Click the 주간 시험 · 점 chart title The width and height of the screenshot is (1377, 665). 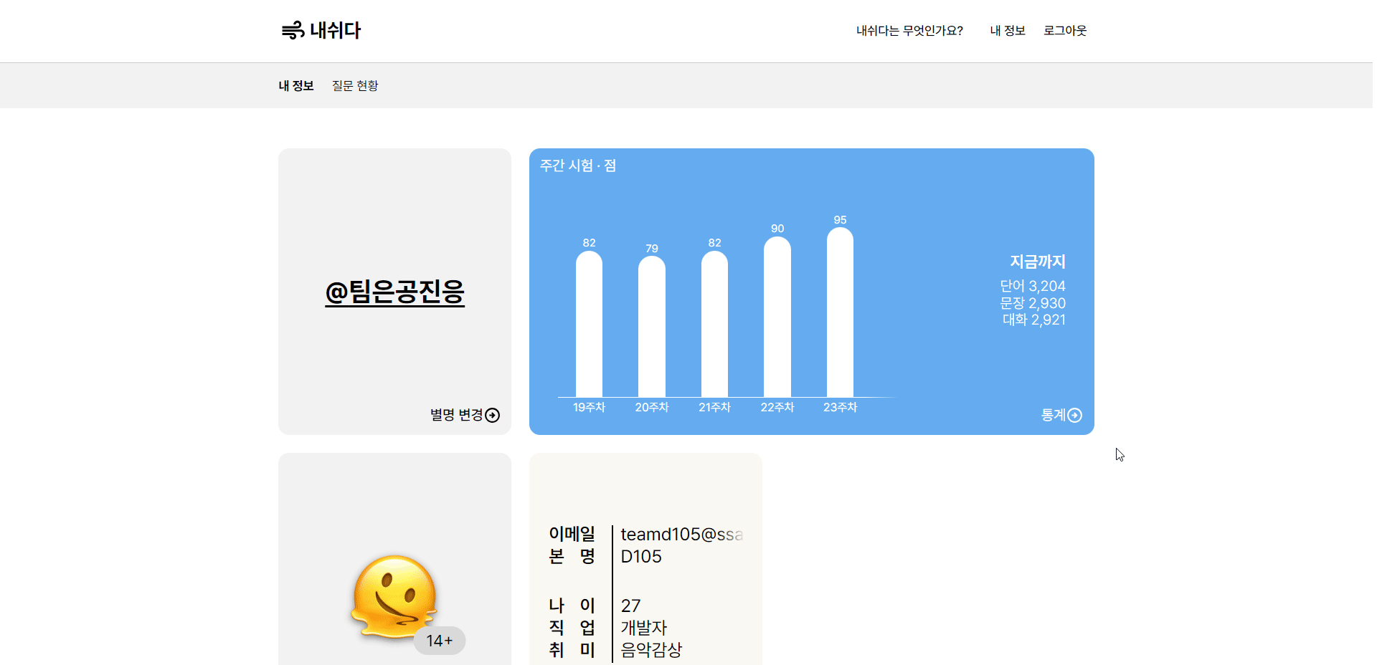click(577, 166)
